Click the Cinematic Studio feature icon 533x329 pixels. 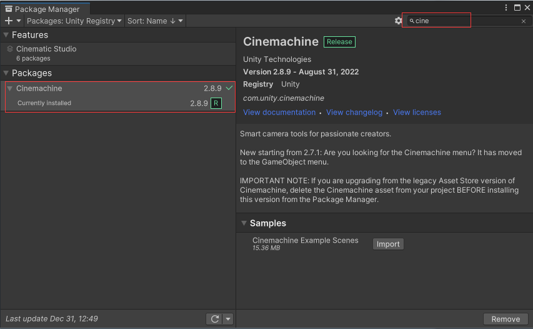tap(10, 49)
